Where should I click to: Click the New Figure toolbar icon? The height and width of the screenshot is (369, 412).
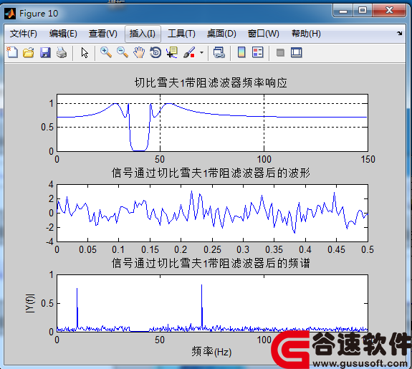tap(12, 52)
